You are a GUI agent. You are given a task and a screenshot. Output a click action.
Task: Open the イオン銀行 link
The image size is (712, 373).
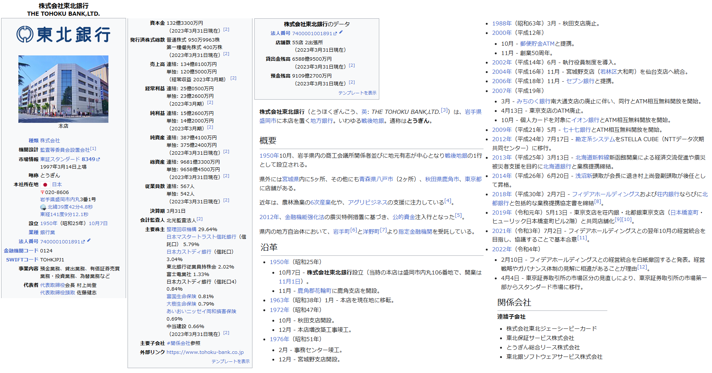[585, 120]
